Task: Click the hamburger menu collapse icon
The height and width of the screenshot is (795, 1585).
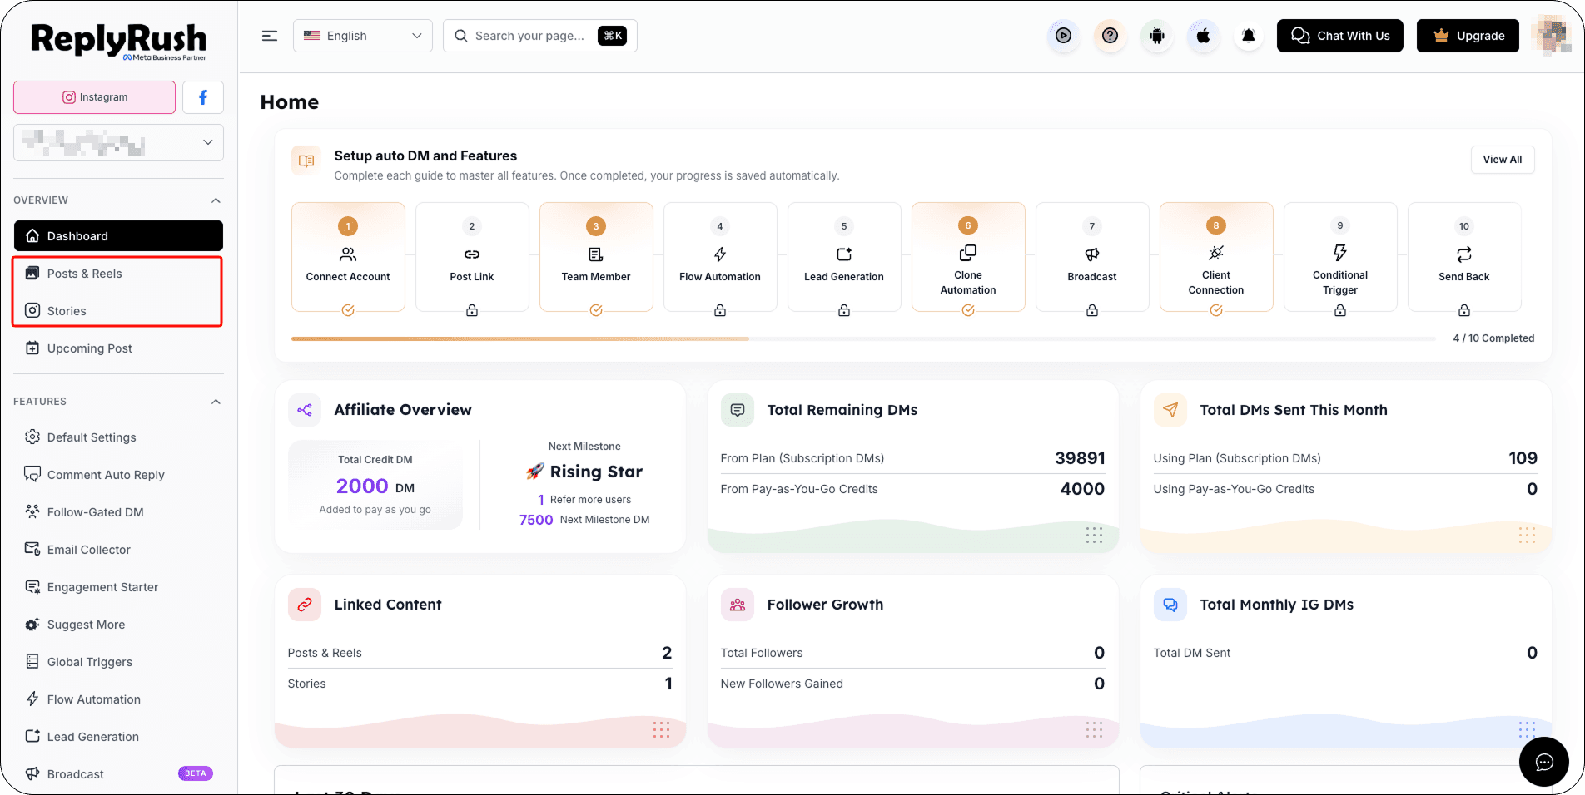Action: coord(270,36)
